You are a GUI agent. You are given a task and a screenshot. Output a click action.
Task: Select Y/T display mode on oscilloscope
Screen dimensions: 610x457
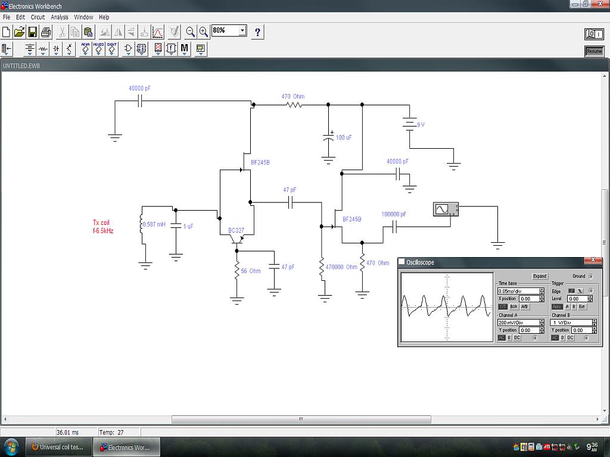(x=503, y=306)
